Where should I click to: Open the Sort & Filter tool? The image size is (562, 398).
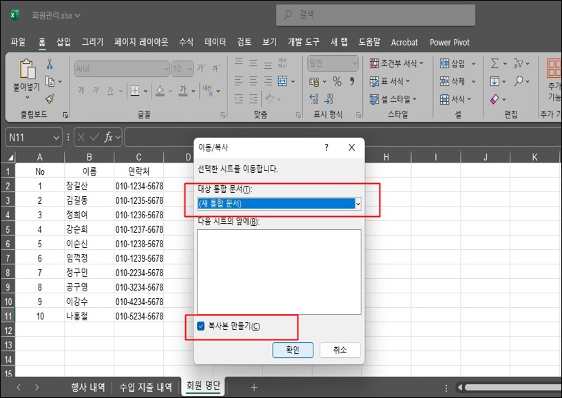[521, 64]
